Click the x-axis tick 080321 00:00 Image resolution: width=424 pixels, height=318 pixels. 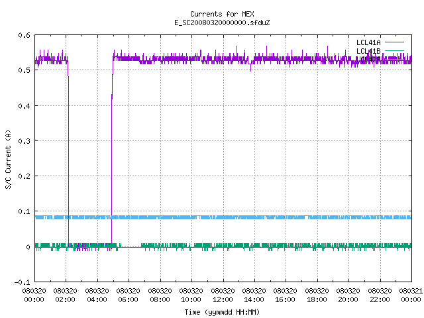coord(411,295)
